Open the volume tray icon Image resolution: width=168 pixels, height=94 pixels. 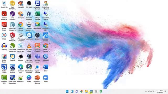[x=151, y=91]
